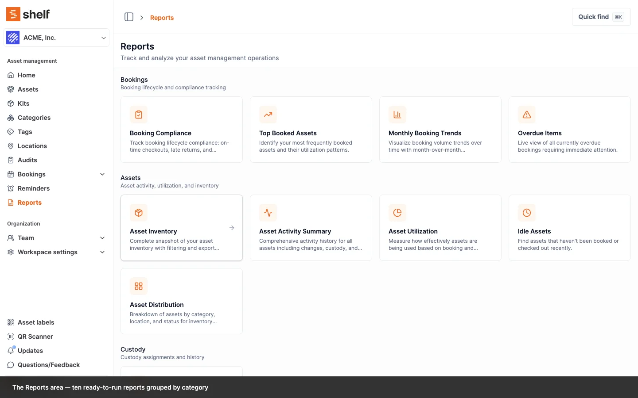This screenshot has height=398, width=638.
Task: Open the QR Scanner
Action: (35, 337)
